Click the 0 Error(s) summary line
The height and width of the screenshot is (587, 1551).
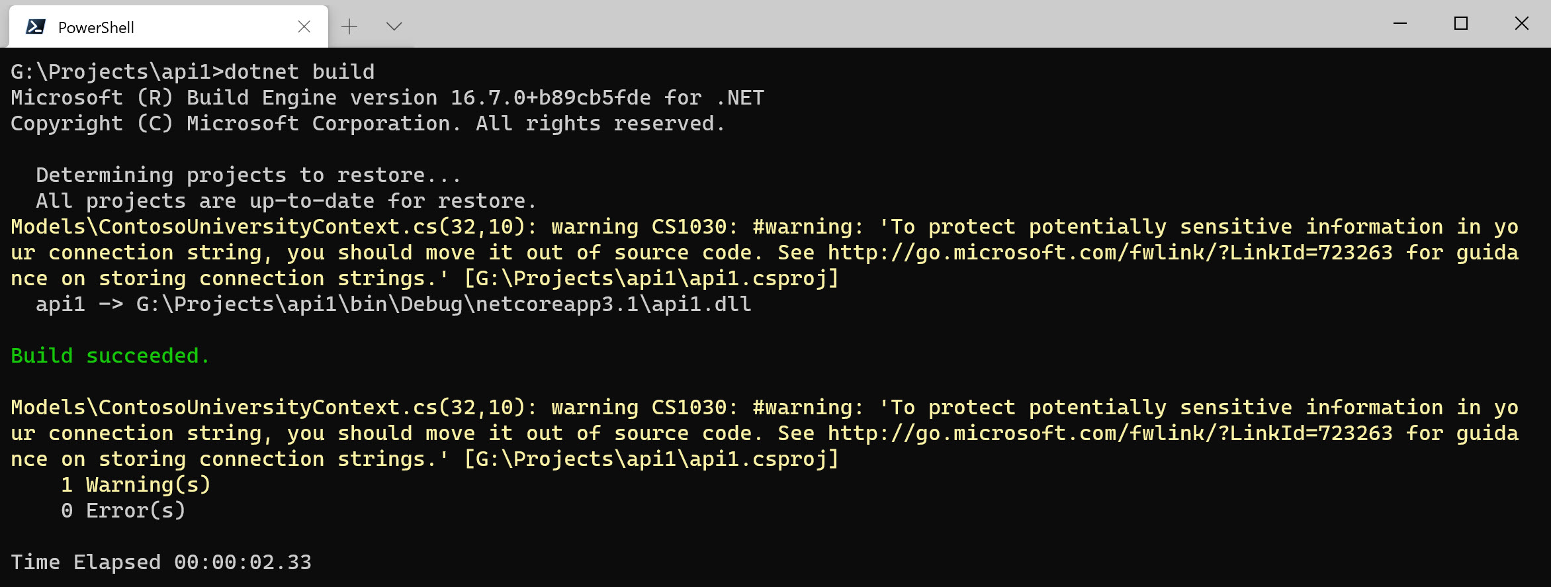coord(123,510)
